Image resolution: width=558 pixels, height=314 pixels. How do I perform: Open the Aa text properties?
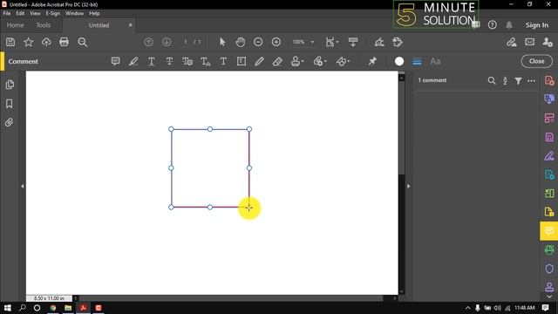point(435,61)
